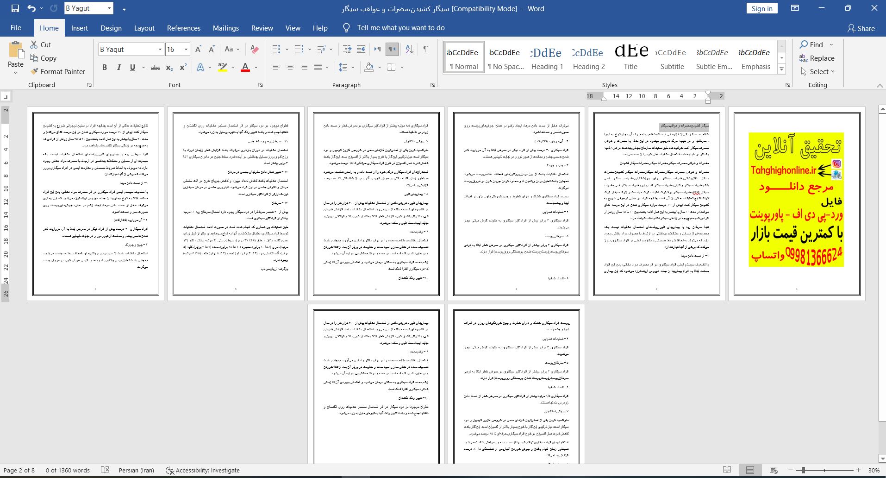Switch to the References tab

(x=184, y=28)
